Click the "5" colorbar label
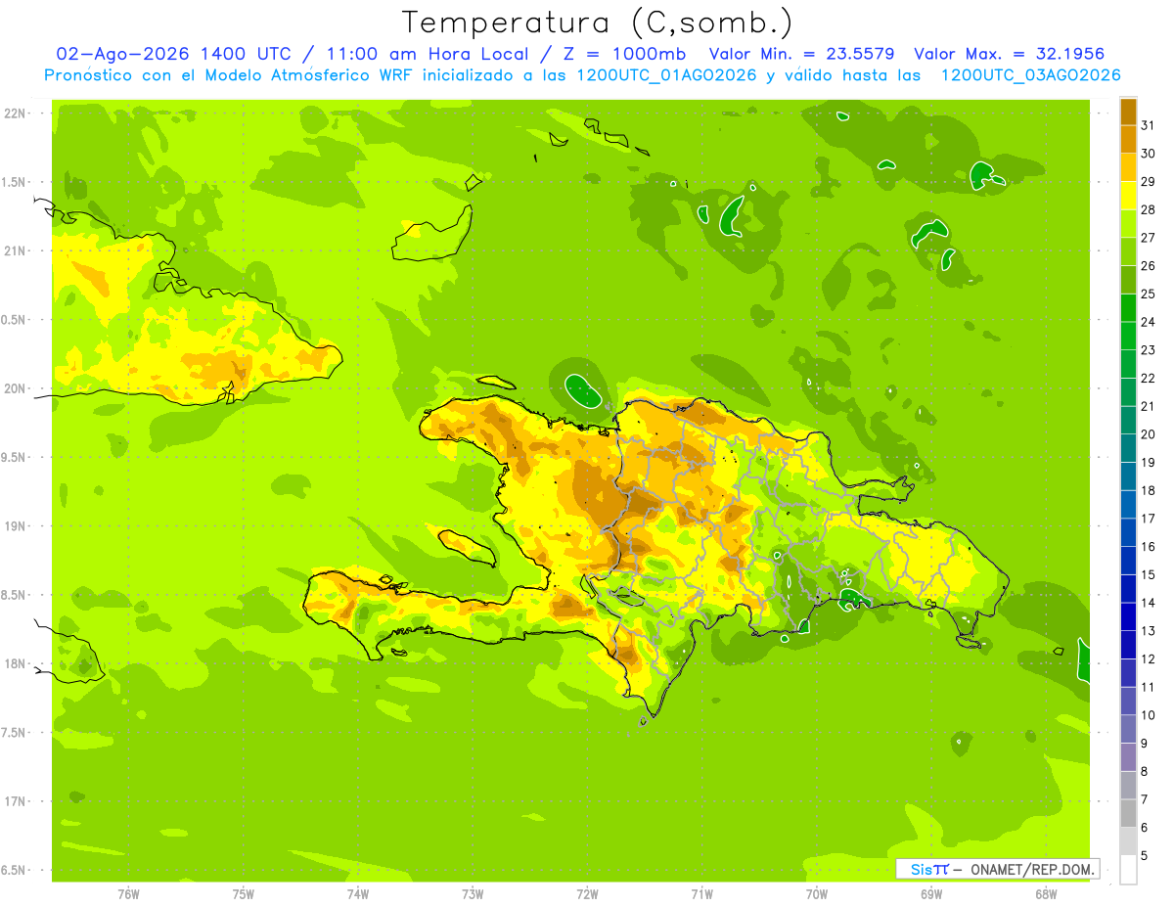 [x=1145, y=856]
